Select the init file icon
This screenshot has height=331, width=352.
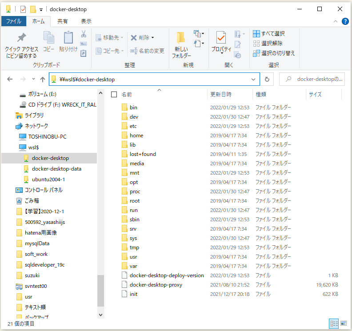(124, 294)
